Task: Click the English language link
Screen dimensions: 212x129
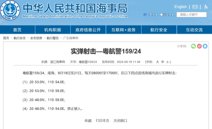Action: tap(181, 7)
